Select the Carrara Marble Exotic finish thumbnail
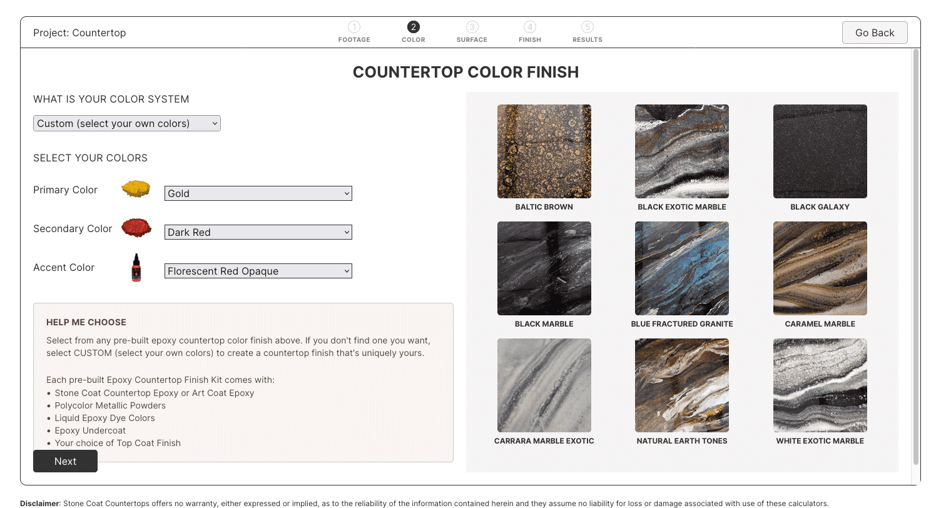 [x=544, y=385]
